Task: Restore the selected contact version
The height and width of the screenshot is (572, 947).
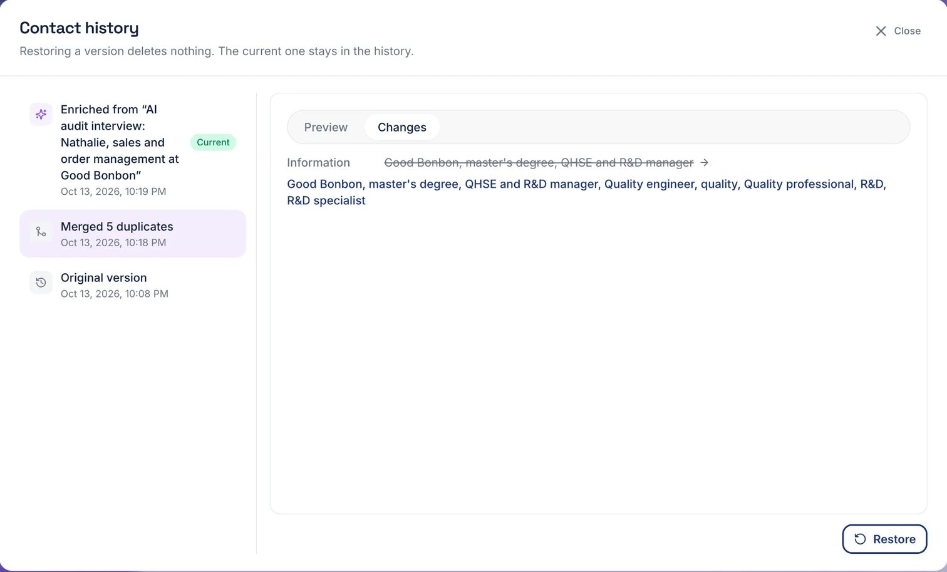Action: click(x=884, y=539)
